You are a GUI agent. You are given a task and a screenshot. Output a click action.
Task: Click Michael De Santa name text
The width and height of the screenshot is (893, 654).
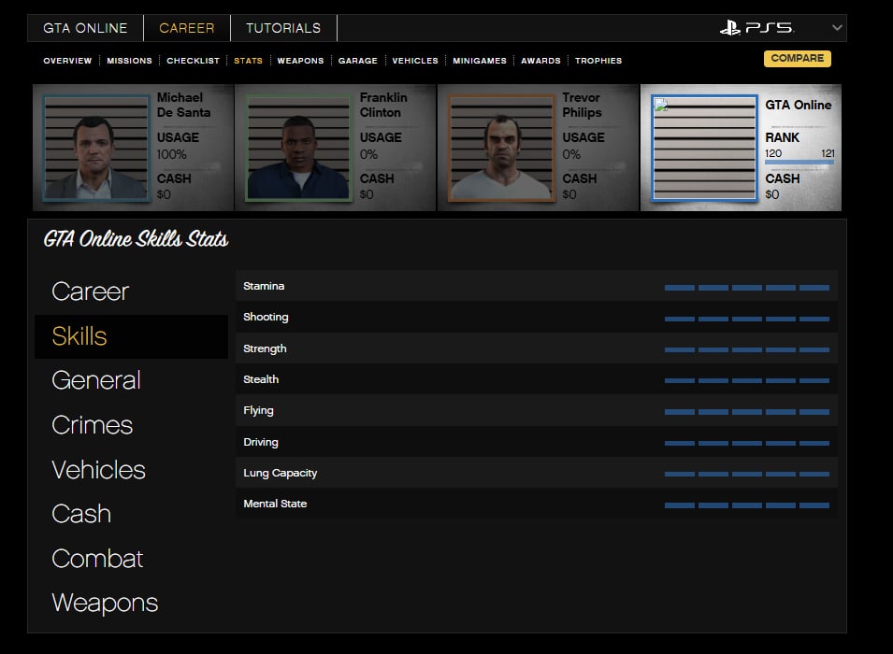[x=183, y=105]
